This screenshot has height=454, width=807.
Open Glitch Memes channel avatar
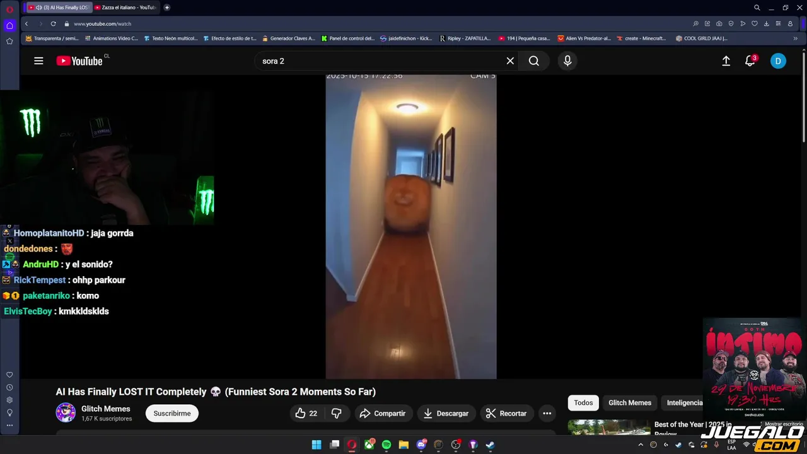(x=66, y=413)
